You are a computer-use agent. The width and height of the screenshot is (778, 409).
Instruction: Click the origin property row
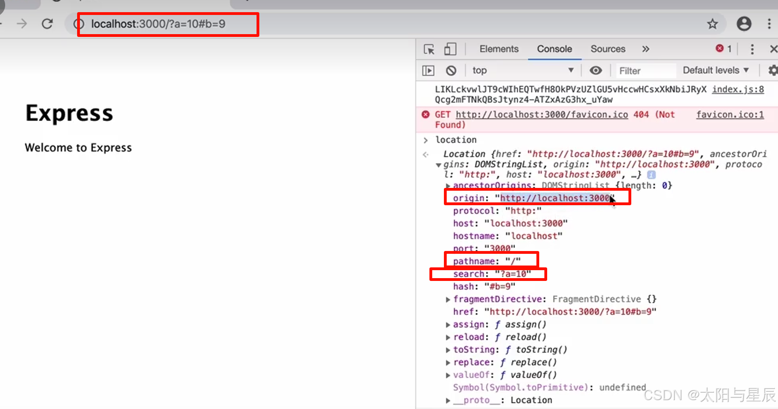[x=534, y=198]
